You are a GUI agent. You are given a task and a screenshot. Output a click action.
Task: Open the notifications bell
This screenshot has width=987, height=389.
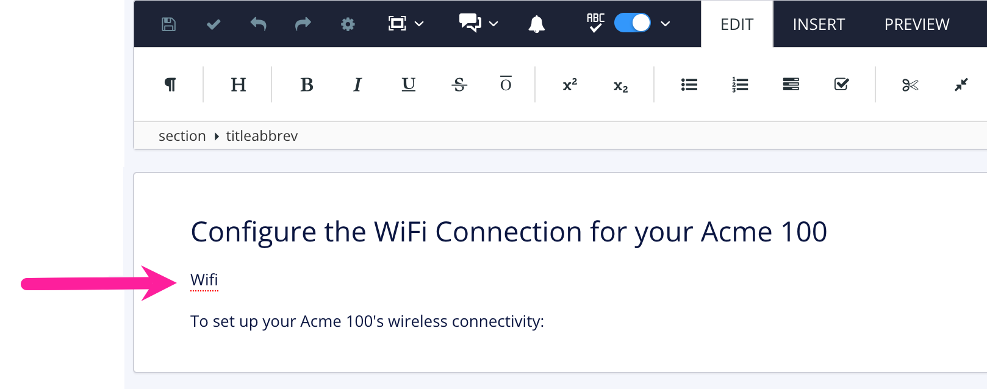click(536, 24)
